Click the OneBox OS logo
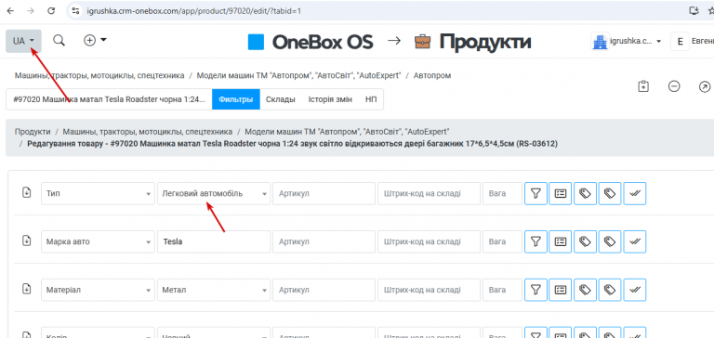Screen dimensions: 714x338 [x=311, y=42]
